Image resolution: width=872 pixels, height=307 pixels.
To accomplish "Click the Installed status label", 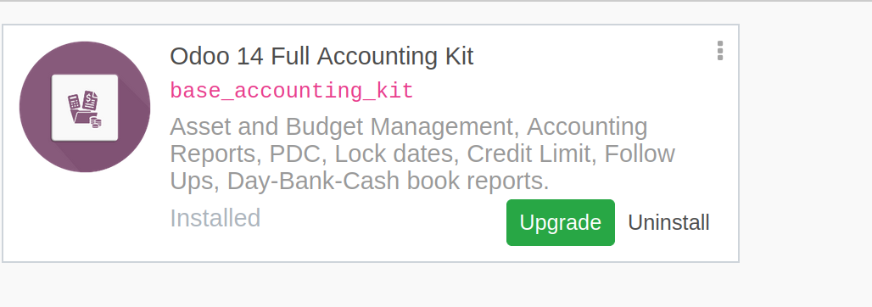I will pos(215,218).
